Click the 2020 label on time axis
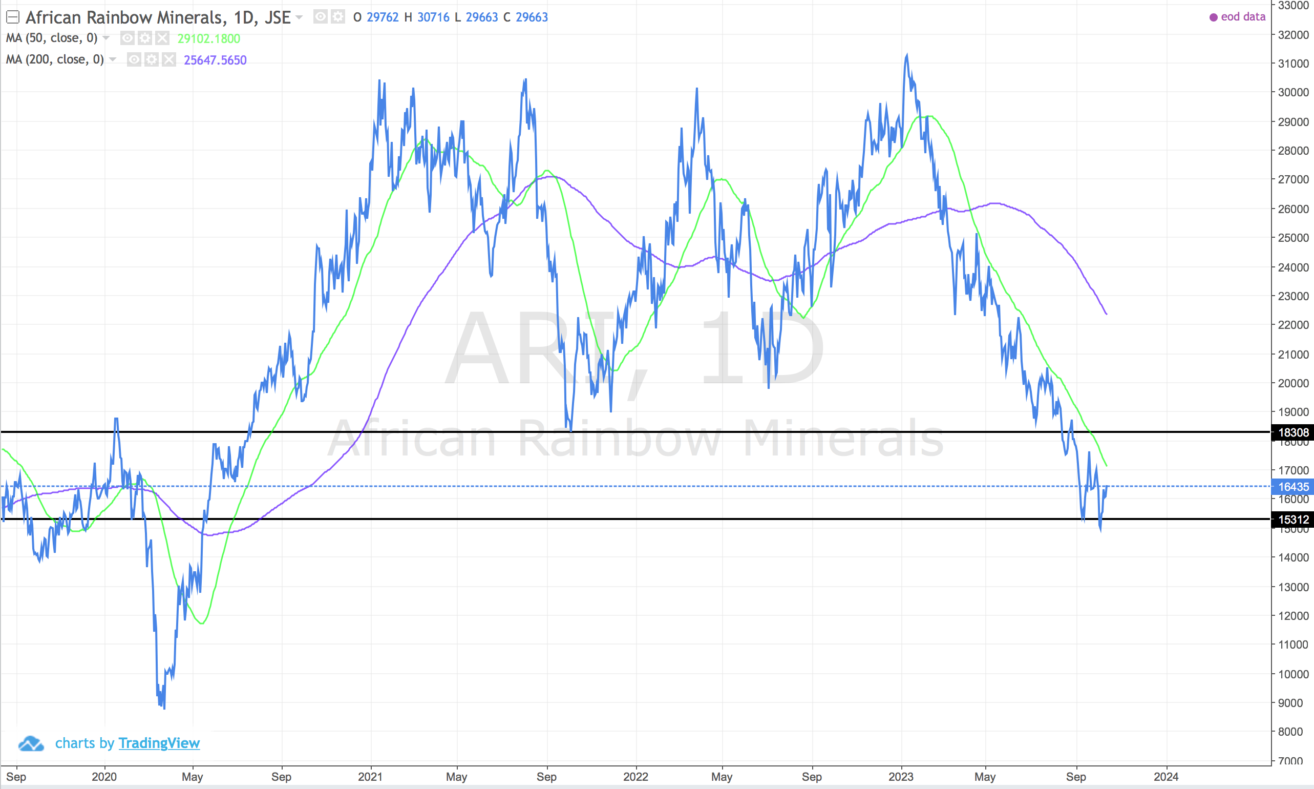The height and width of the screenshot is (789, 1314). 104,777
